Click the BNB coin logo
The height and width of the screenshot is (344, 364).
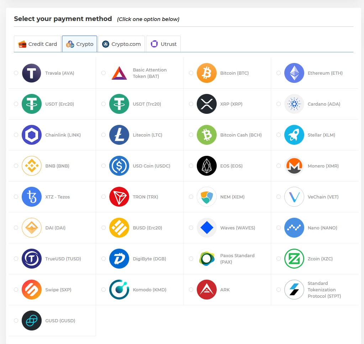(32, 166)
